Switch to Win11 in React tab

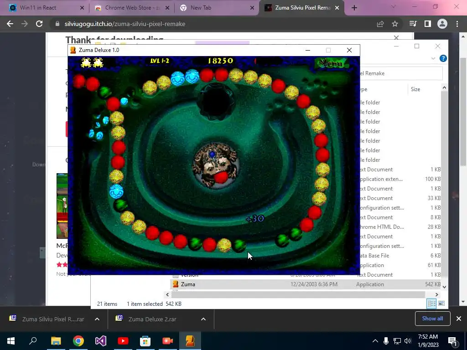tap(38, 8)
